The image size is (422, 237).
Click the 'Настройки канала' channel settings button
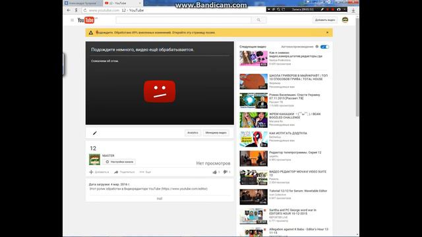(119, 162)
